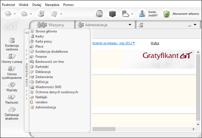Viewport: 202px width, 138px height.
Task: Click the vertical scrollbar up arrow
Action: click(x=198, y=52)
